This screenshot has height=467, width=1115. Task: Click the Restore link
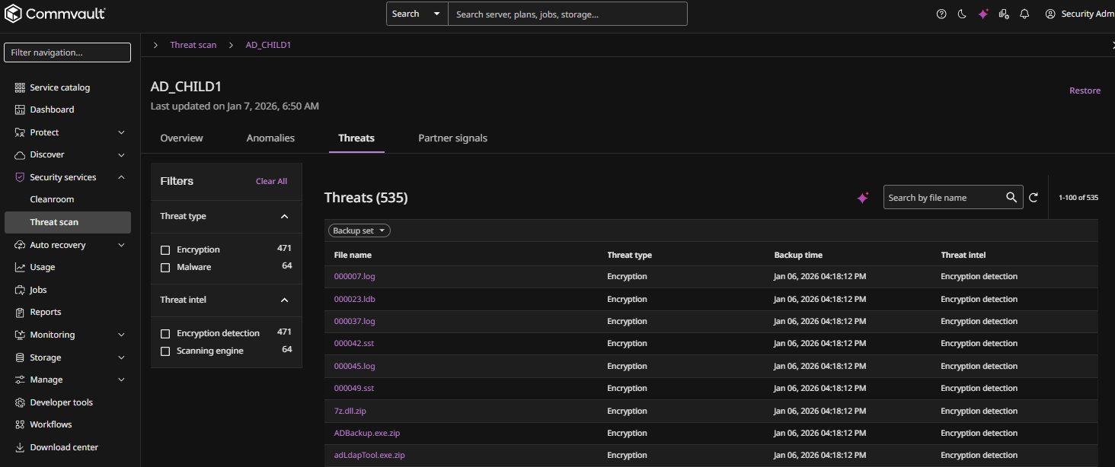point(1085,91)
